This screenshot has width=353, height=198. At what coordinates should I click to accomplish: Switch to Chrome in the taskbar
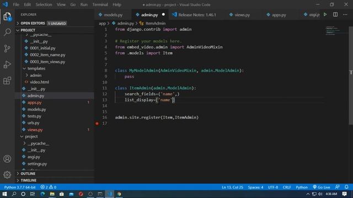[x=119, y=194]
